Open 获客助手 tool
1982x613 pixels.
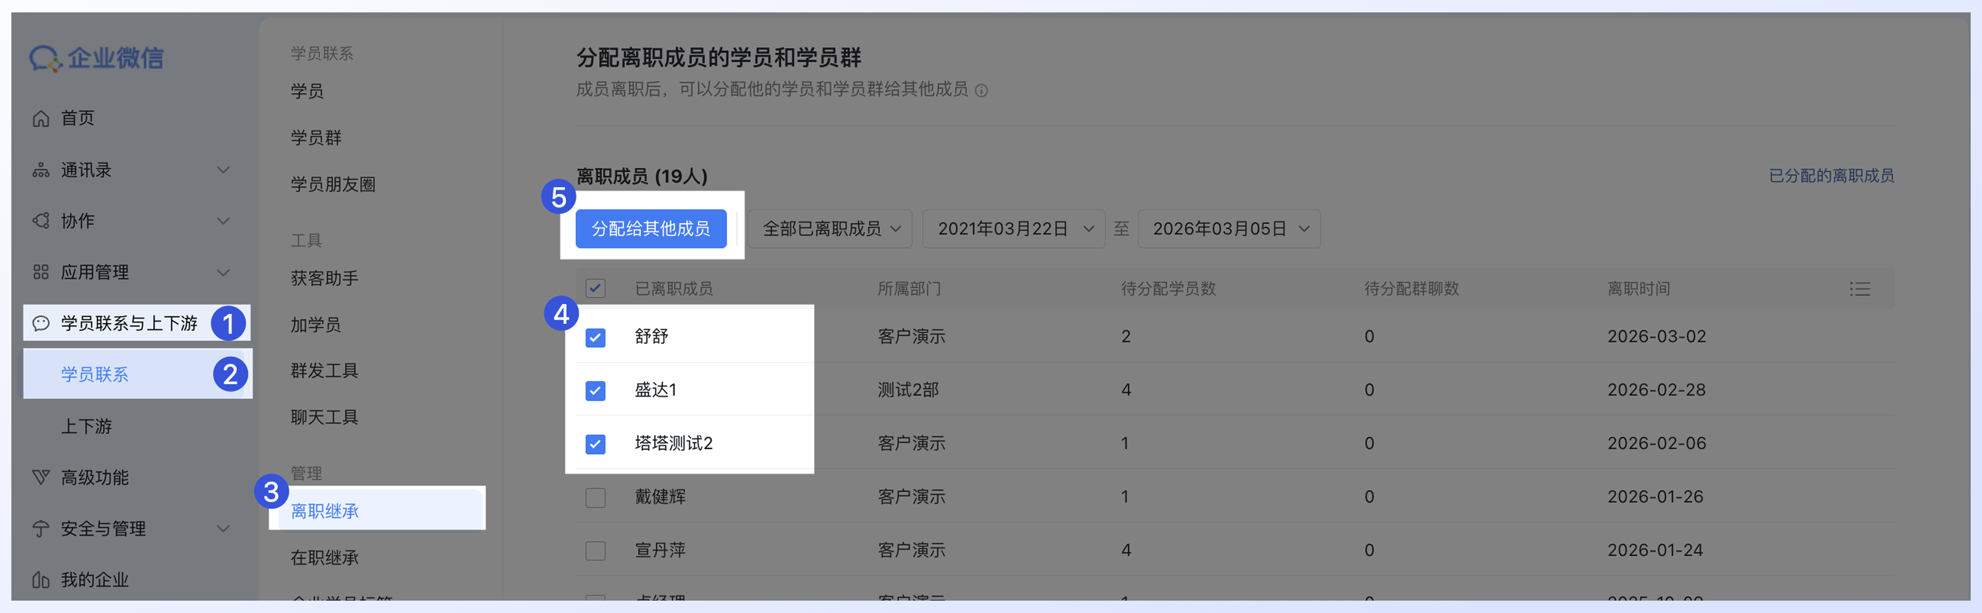pyautogui.click(x=325, y=279)
